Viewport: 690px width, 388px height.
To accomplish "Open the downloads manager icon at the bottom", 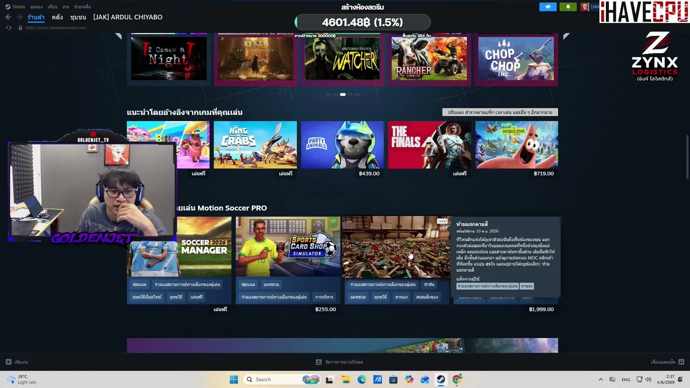I will [x=319, y=362].
